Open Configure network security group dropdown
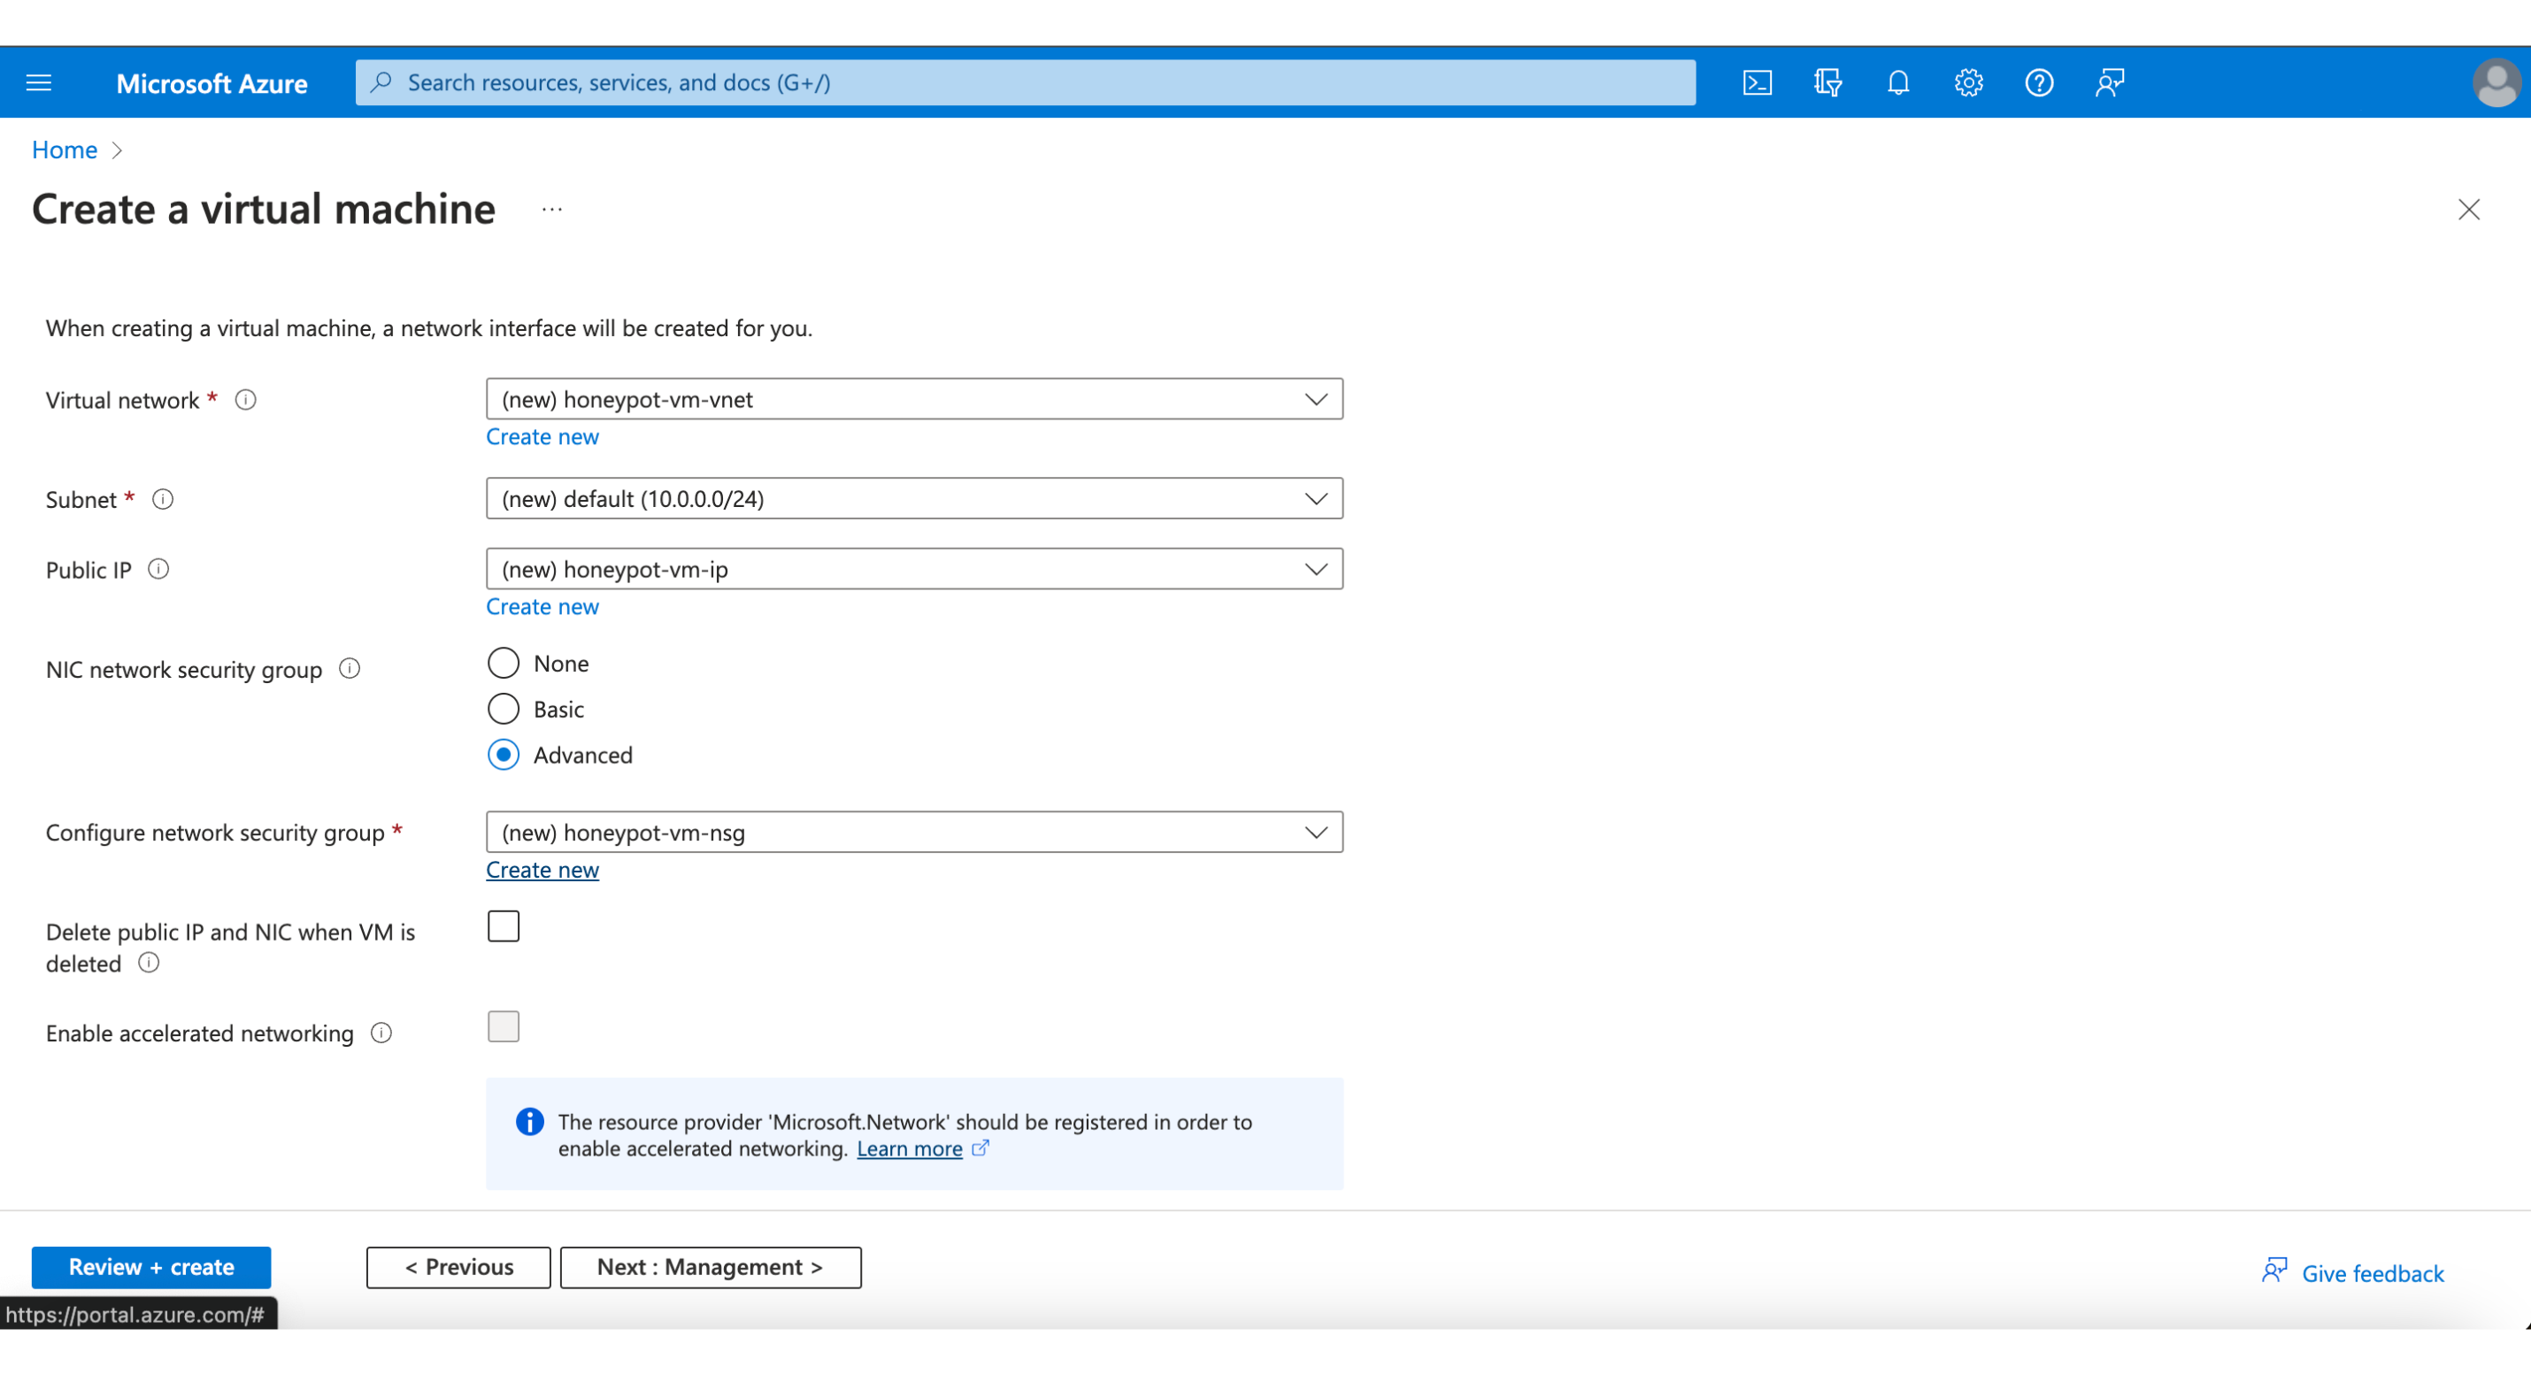Viewport: 2531px width, 1375px height. point(914,833)
